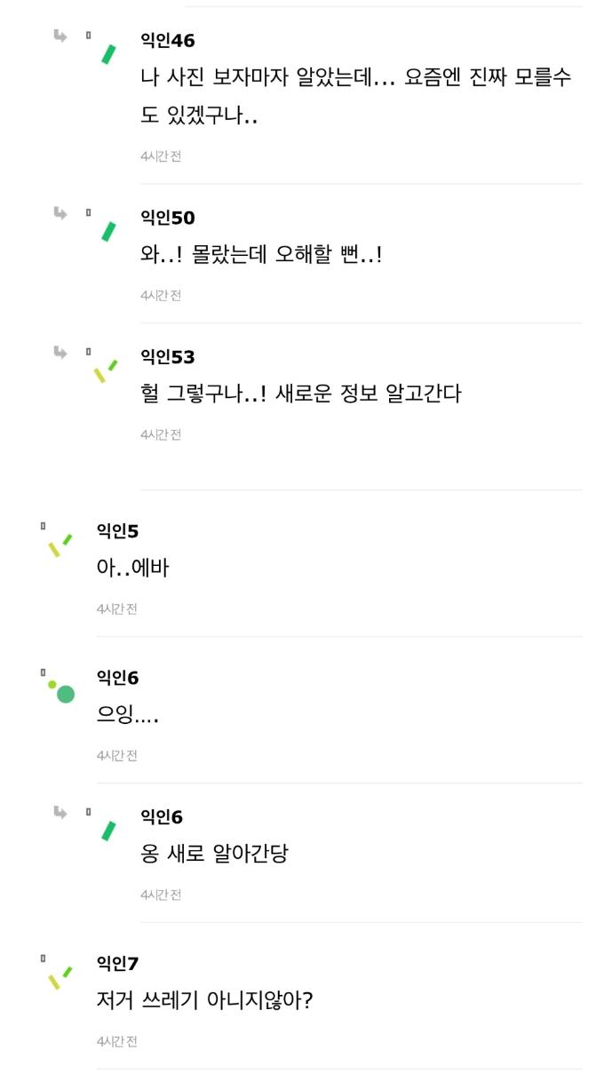Click the reply arrow icon beside 익인50
604x1074 pixels.
pos(60,212)
